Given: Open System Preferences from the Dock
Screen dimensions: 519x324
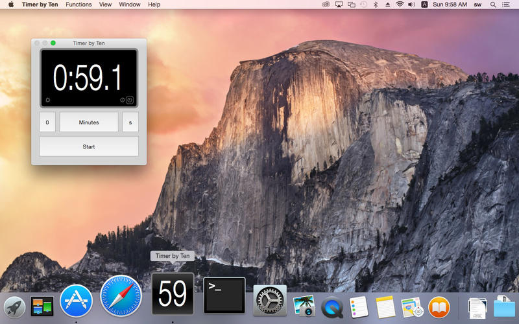Looking at the screenshot, I should (x=270, y=301).
